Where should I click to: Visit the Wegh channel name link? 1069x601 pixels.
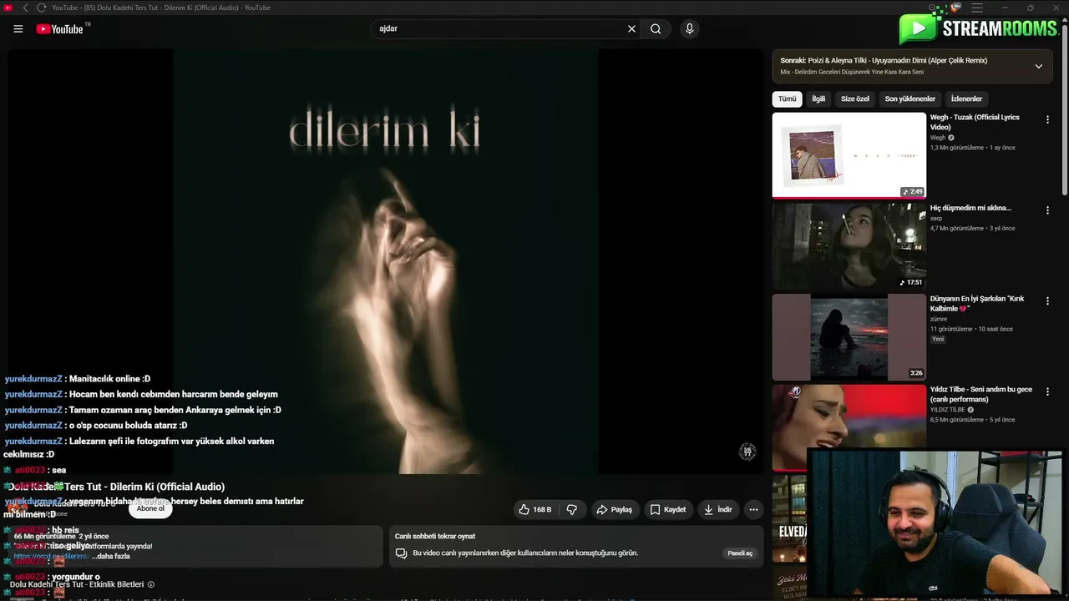coord(938,138)
